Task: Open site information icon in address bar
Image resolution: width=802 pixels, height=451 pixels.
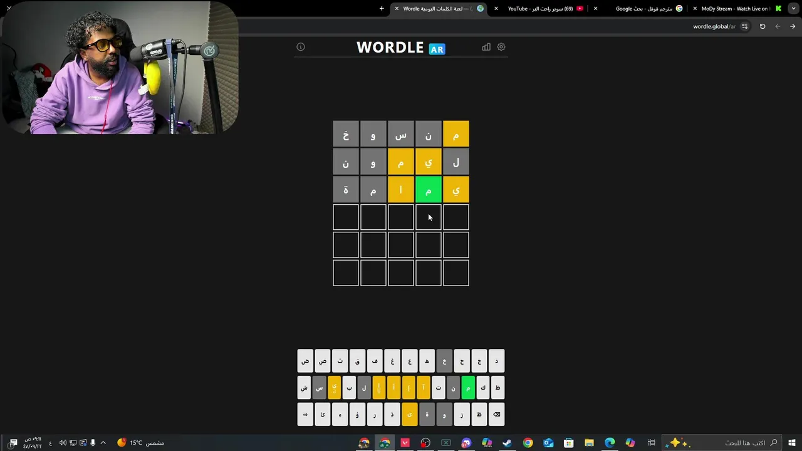Action: click(744, 26)
